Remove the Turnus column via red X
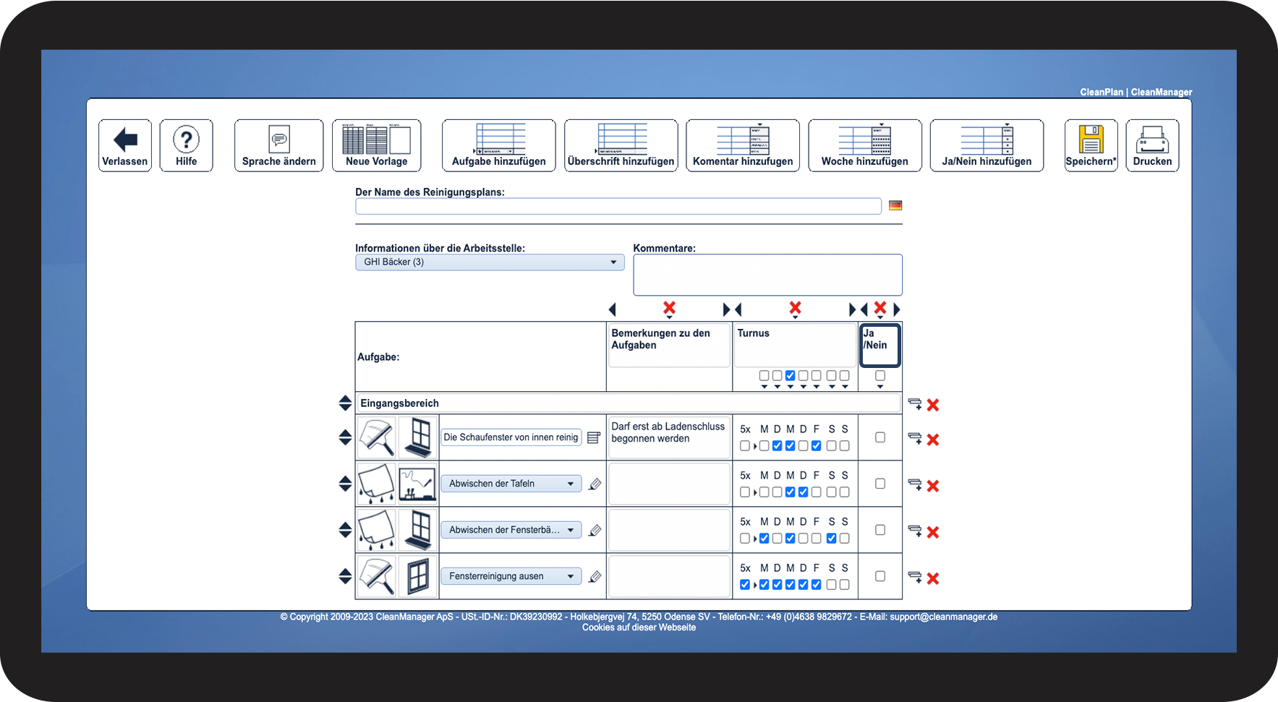The image size is (1278, 702). (795, 308)
